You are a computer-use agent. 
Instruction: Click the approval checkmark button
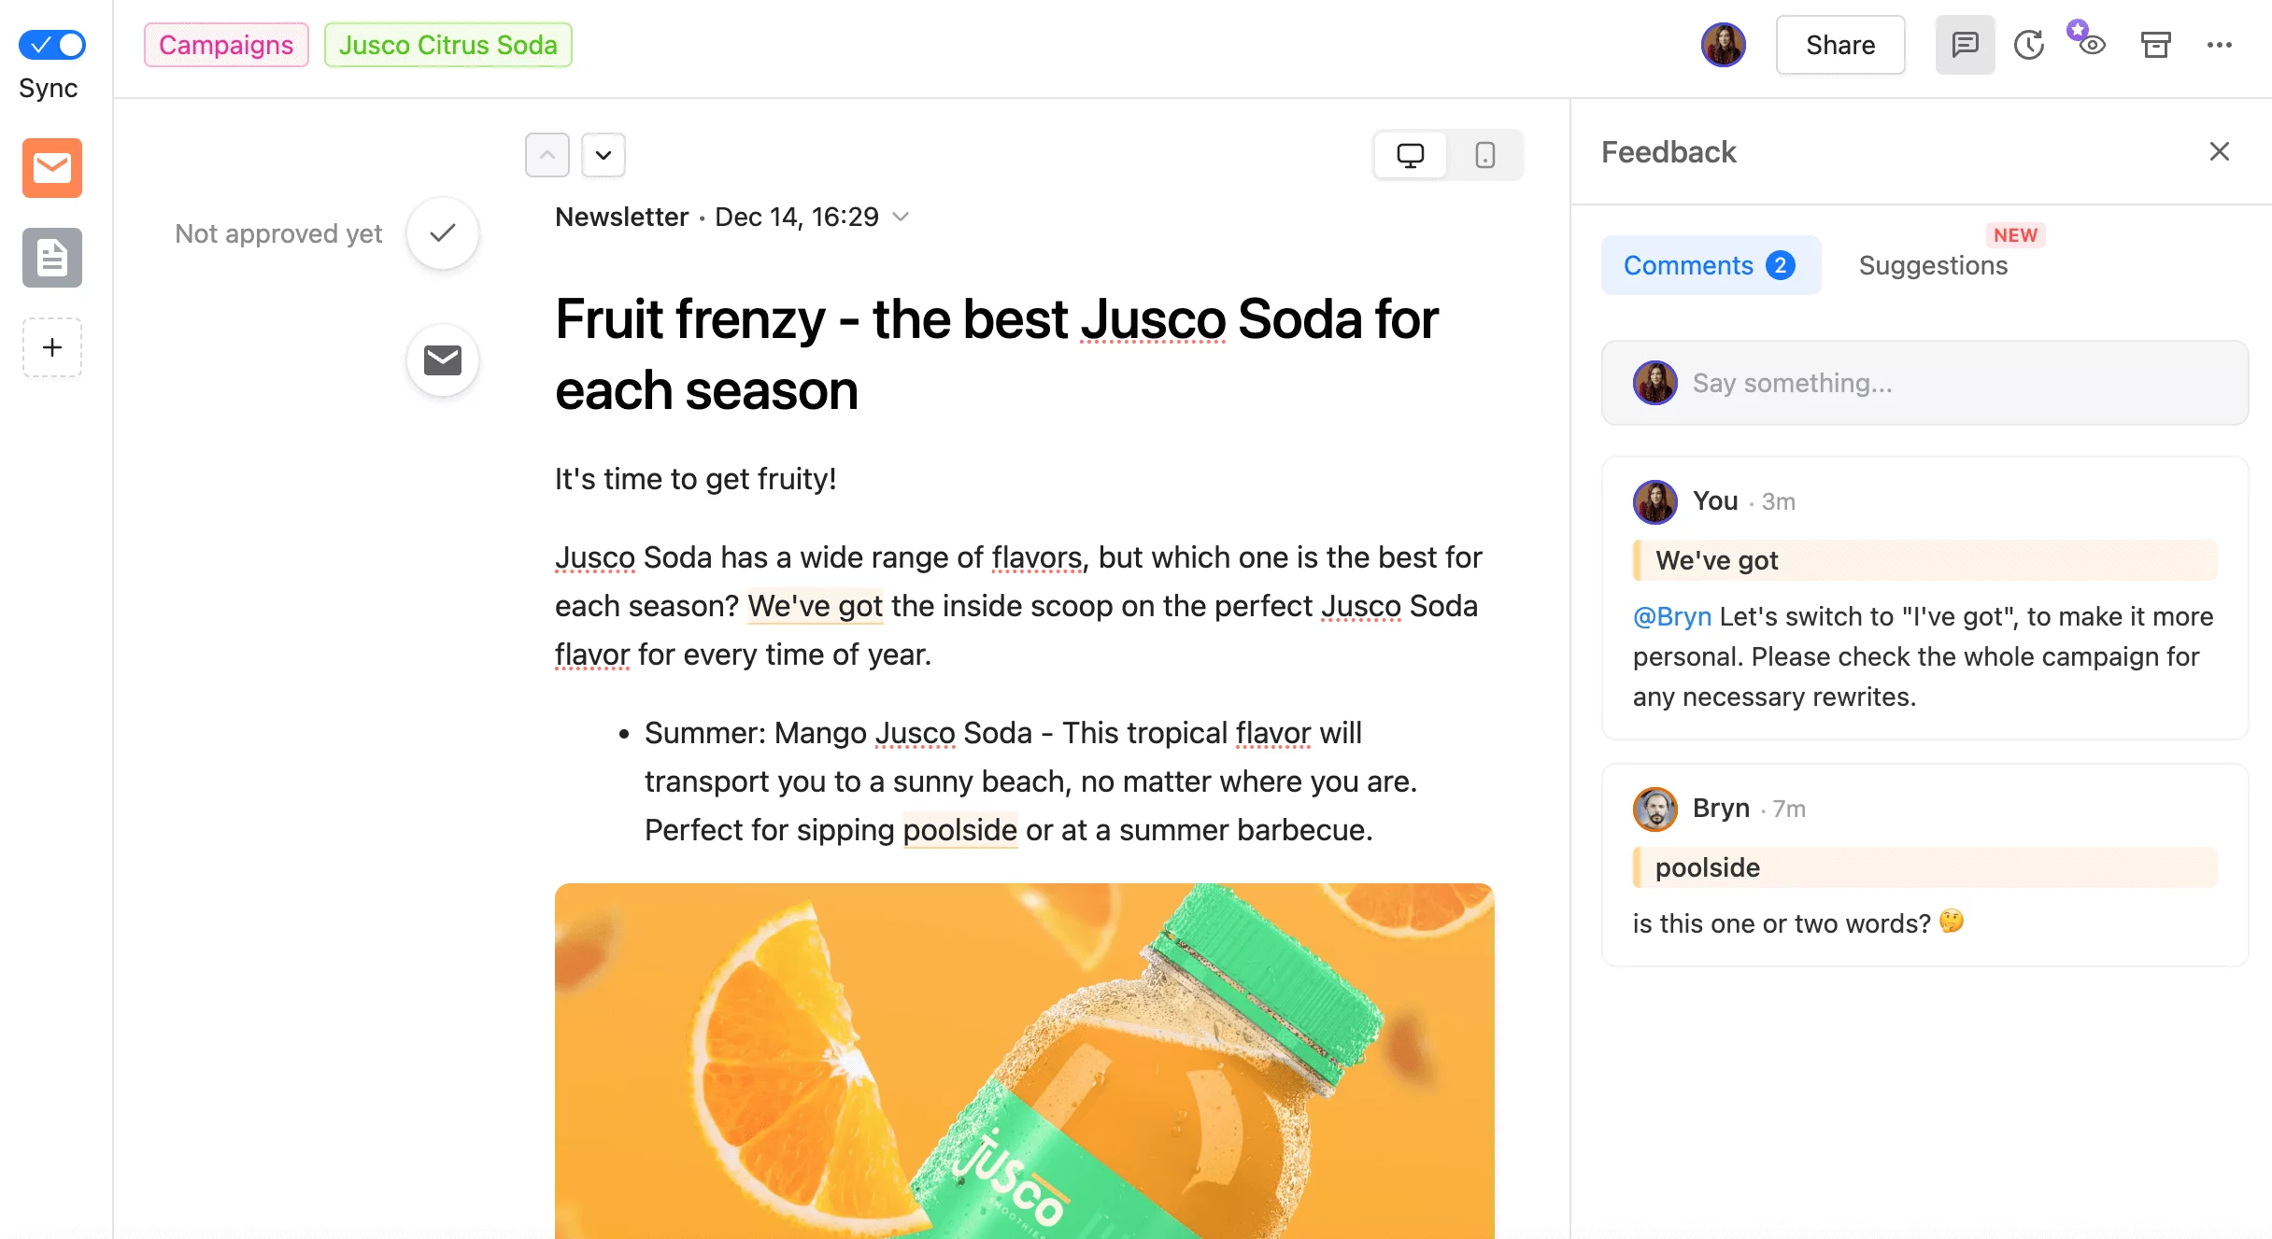tap(444, 232)
